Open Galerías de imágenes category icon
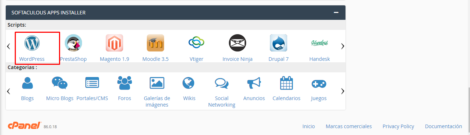Viewport: 470px width, 135px height. tap(157, 83)
